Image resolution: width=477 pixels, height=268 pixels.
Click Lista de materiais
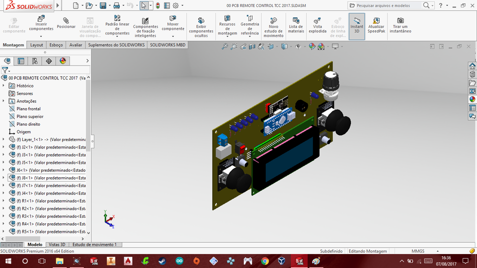click(296, 25)
